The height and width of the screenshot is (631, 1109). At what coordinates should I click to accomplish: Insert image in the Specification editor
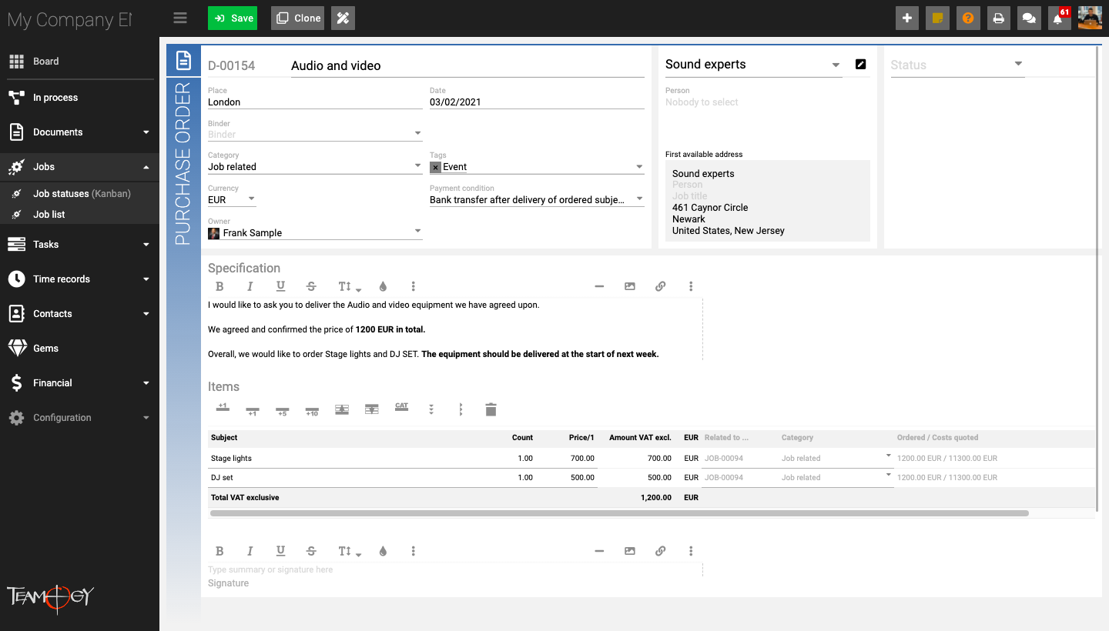click(x=630, y=286)
